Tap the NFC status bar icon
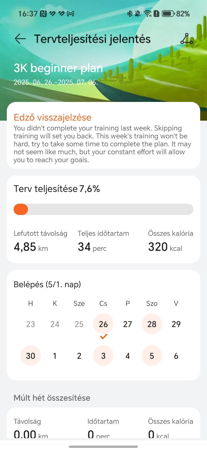207x453 pixels. click(43, 14)
